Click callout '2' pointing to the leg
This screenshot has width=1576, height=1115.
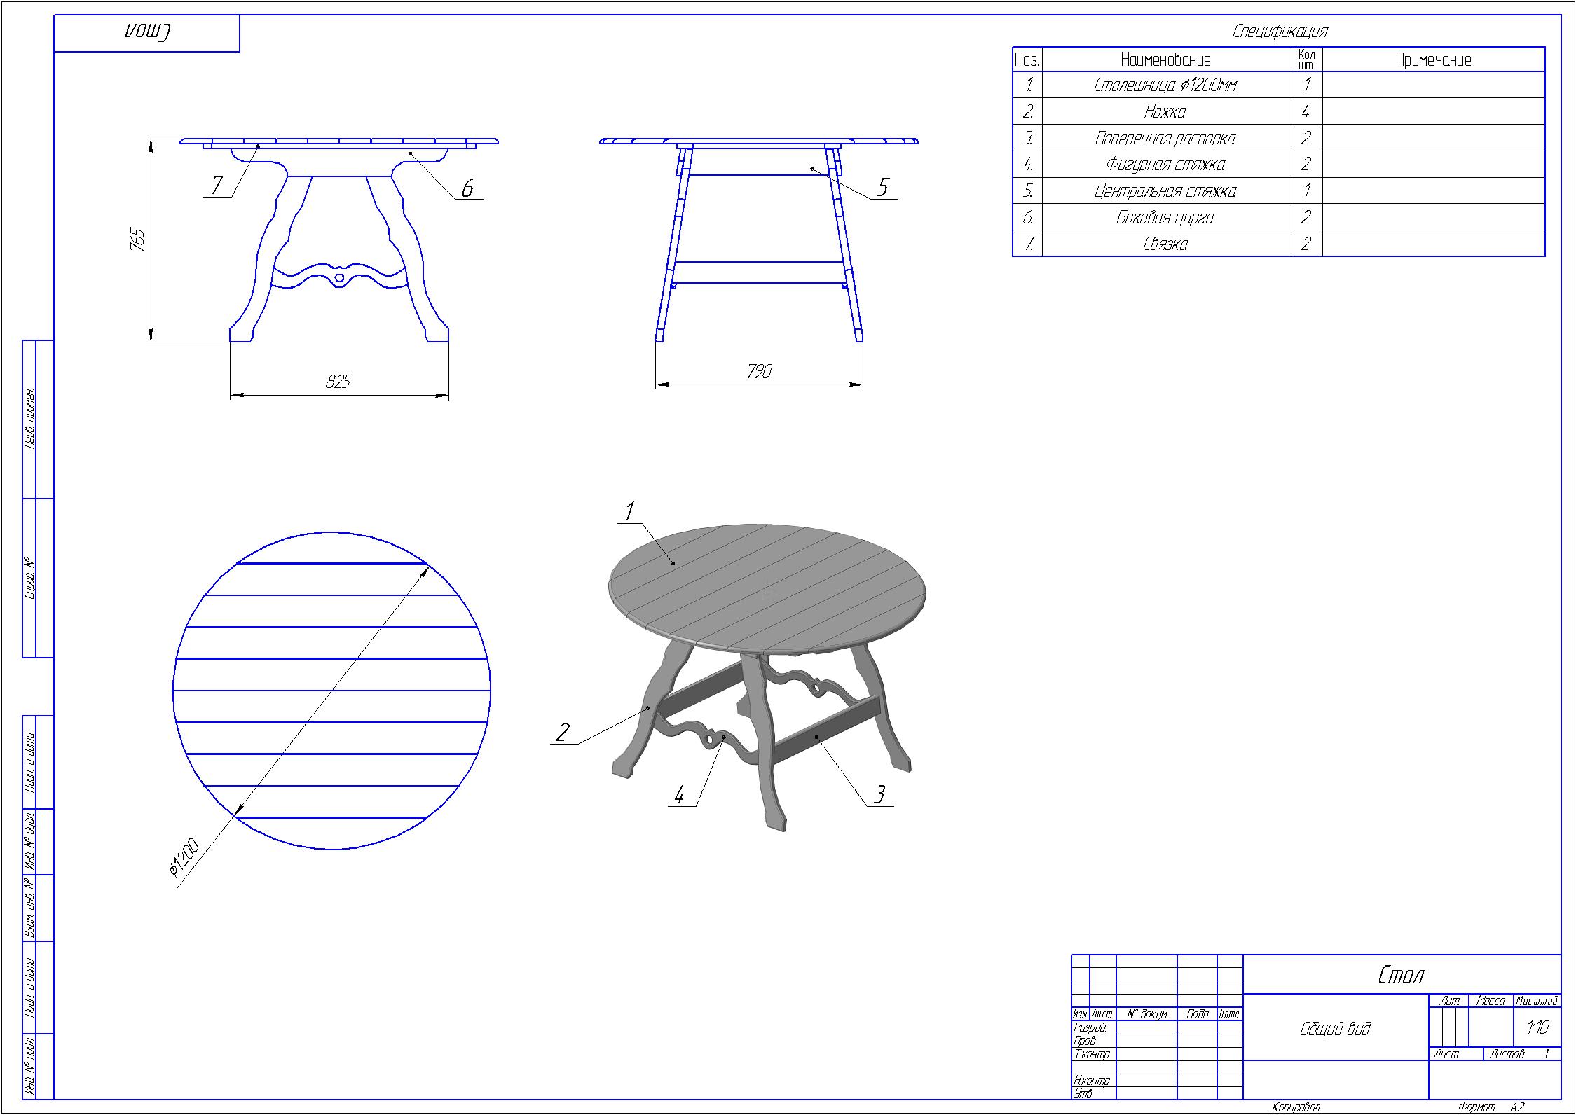coord(562,733)
